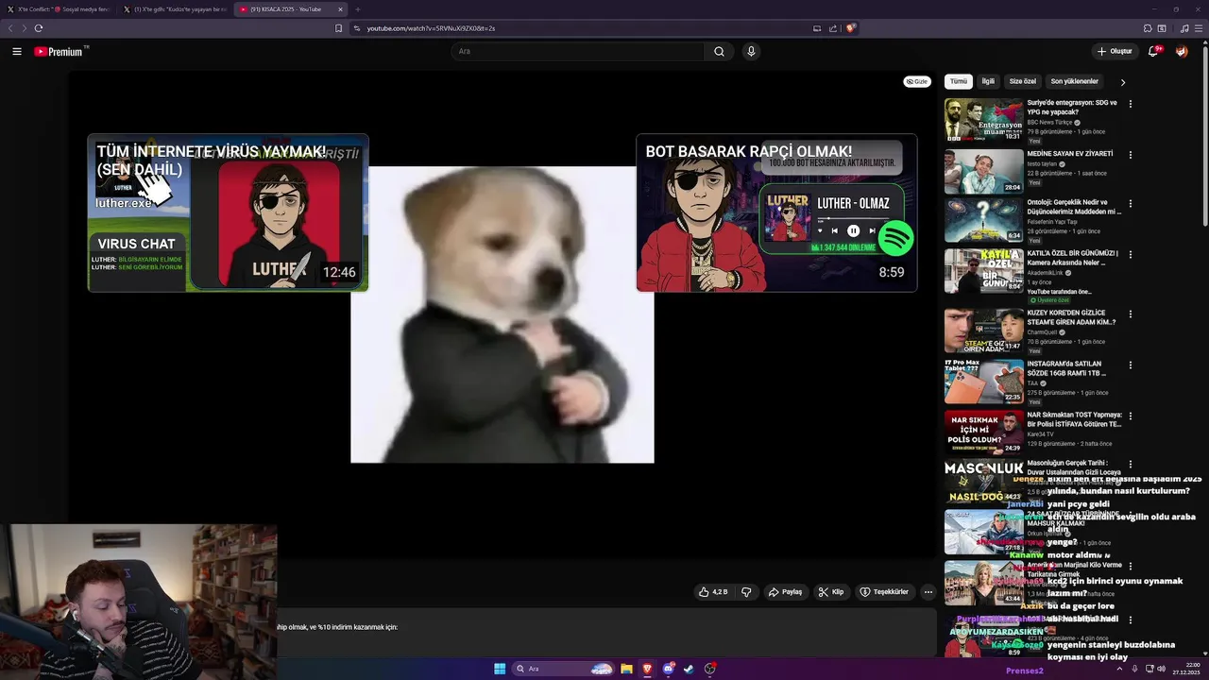Click the Brave Shields lion icon

tap(850, 28)
